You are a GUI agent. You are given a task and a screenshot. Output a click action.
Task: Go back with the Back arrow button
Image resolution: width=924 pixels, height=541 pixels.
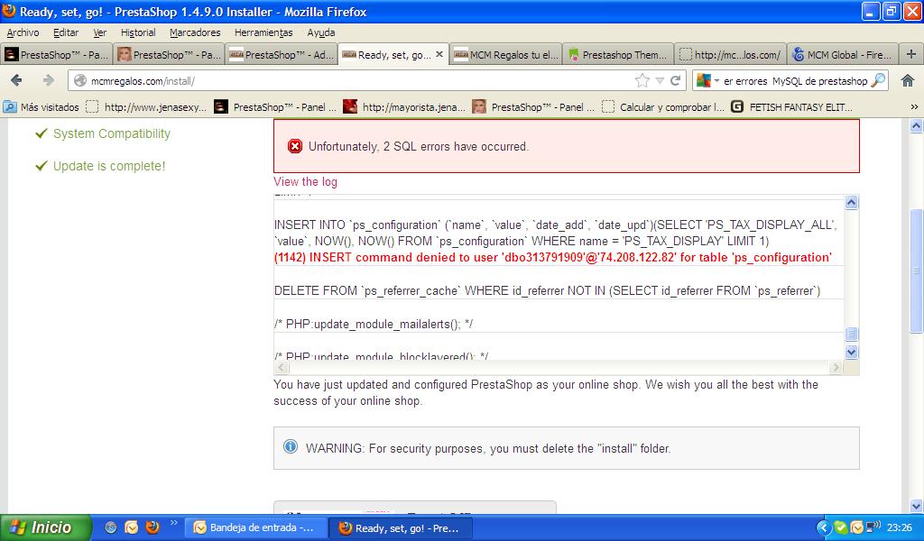[x=16, y=80]
